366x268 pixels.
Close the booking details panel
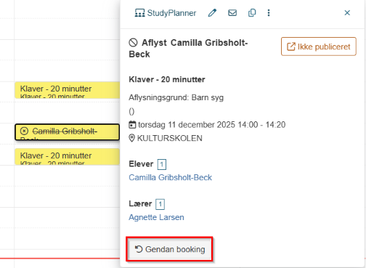coord(347,13)
